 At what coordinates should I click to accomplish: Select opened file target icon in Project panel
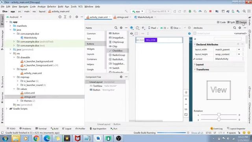pyautogui.click(x=60, y=17)
